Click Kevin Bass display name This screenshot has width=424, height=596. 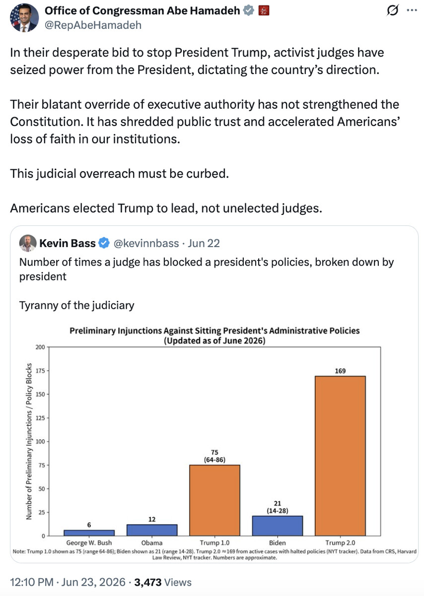point(68,243)
